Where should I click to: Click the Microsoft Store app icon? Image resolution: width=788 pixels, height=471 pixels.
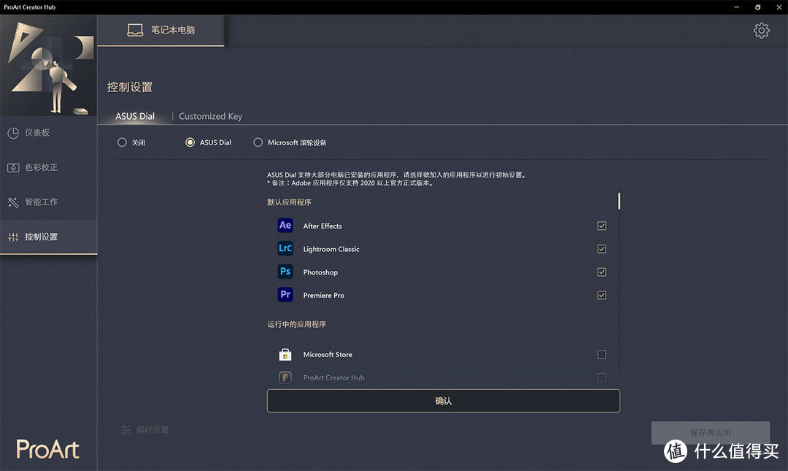click(285, 355)
